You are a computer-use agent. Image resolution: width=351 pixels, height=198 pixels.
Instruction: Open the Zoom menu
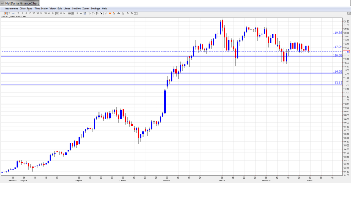(86, 9)
